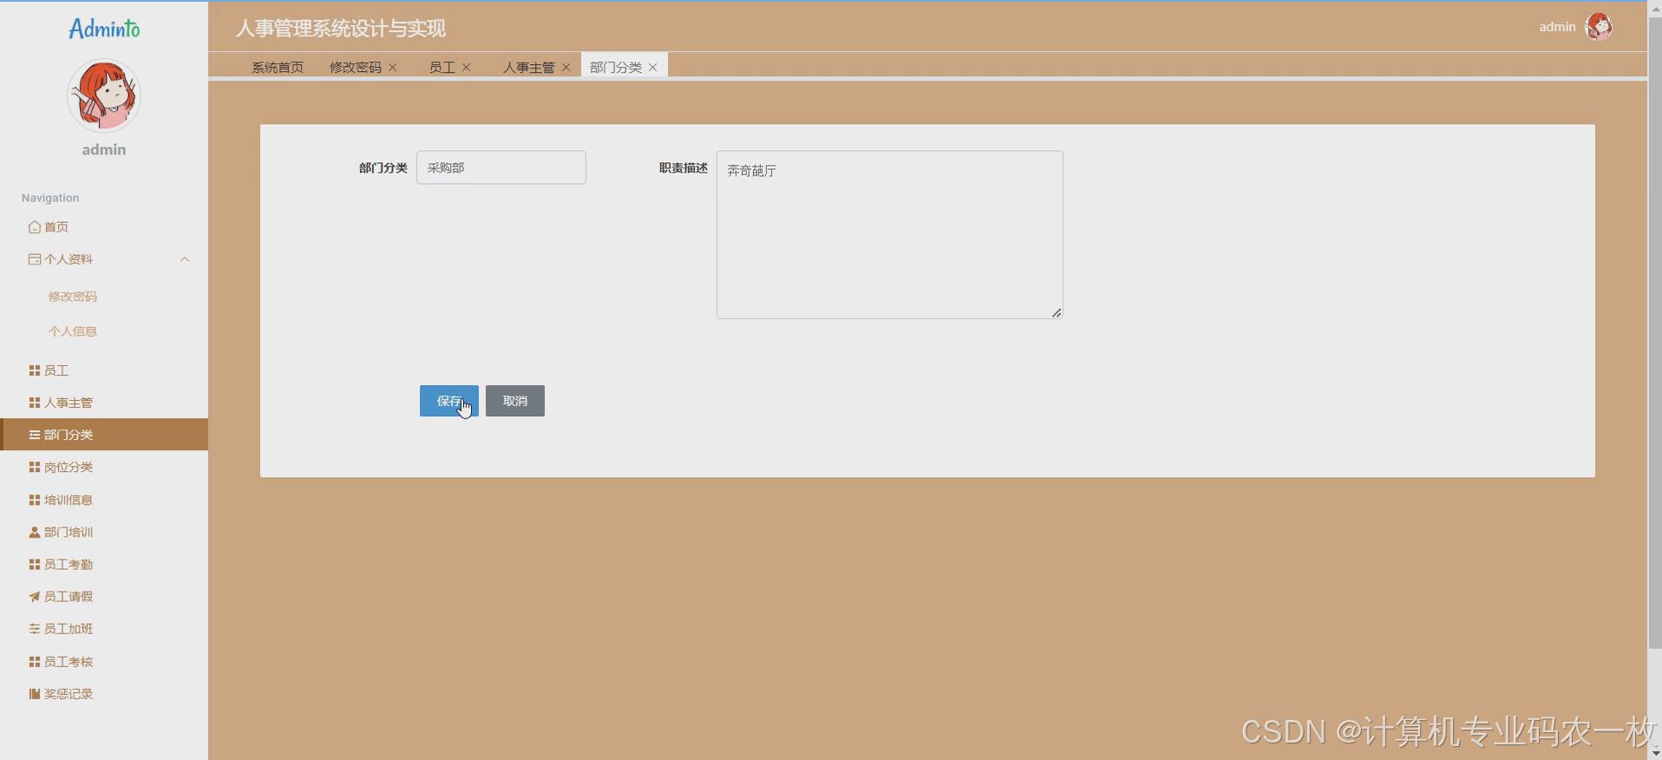Click the admin username at top right
The height and width of the screenshot is (760, 1662).
pyautogui.click(x=1557, y=27)
